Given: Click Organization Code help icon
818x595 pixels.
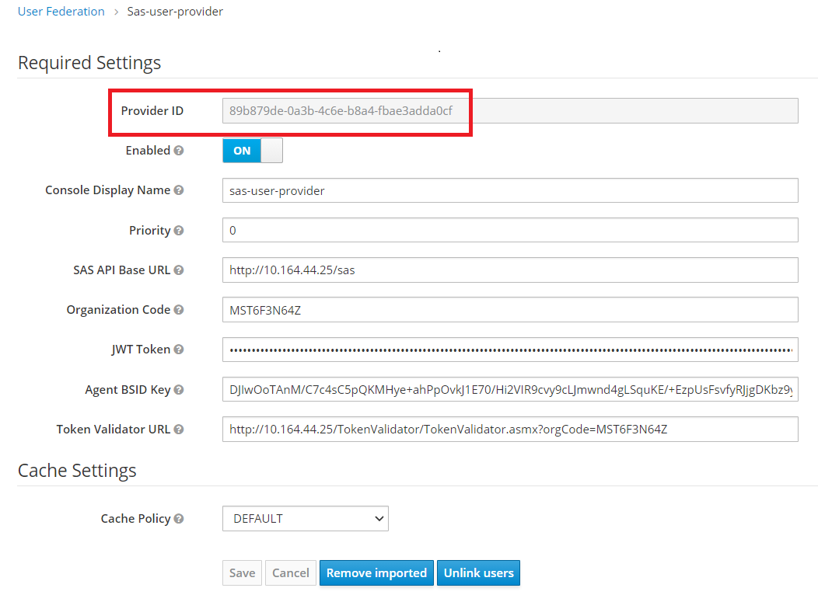Looking at the screenshot, I should click(x=179, y=310).
